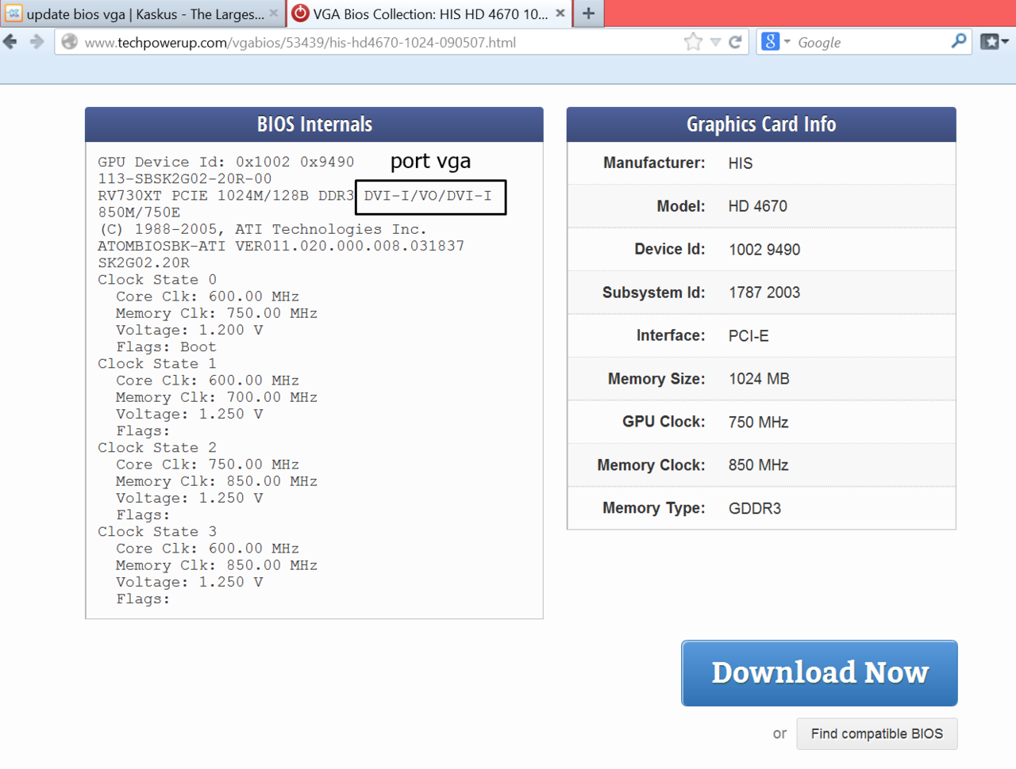Click the Clock State 0 line

[157, 280]
